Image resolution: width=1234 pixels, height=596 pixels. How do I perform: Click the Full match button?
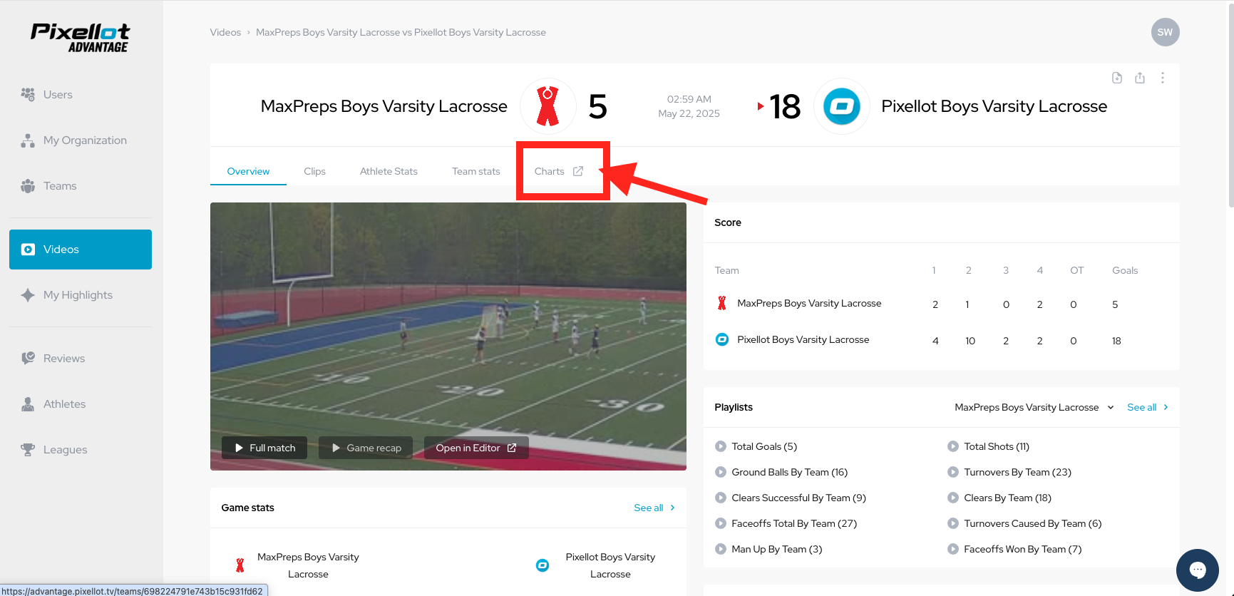coord(264,448)
